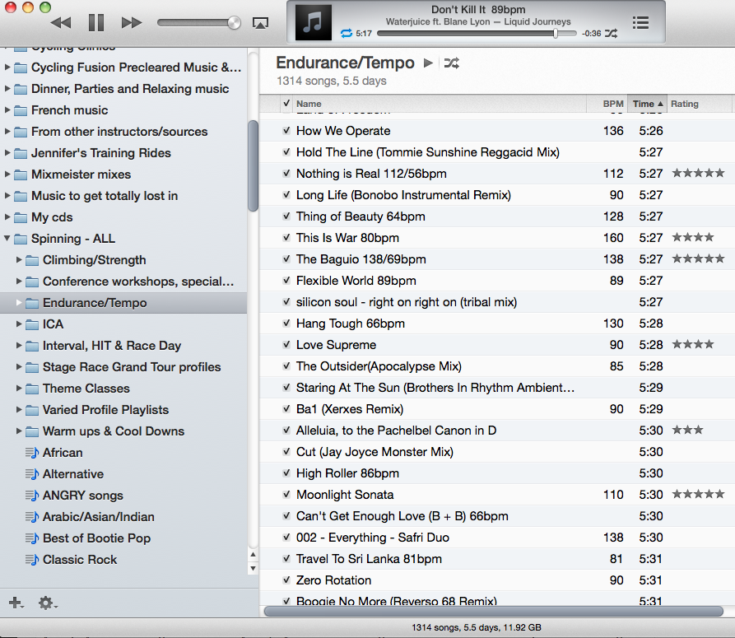Click sidebar scroll down arrow
Viewport: 735px width, 638px height.
pos(254,569)
